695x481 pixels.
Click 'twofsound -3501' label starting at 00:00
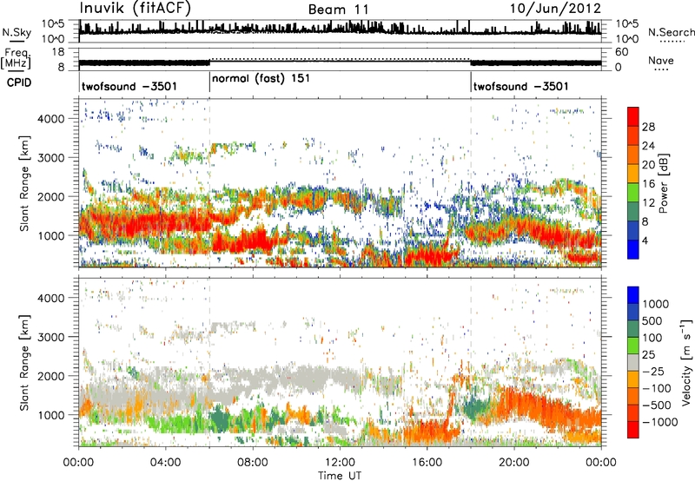click(x=129, y=86)
